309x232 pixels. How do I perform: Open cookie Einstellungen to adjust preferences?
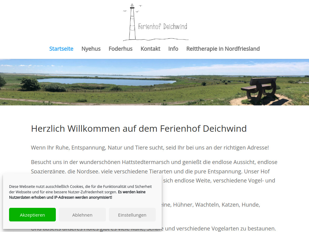[x=132, y=214]
